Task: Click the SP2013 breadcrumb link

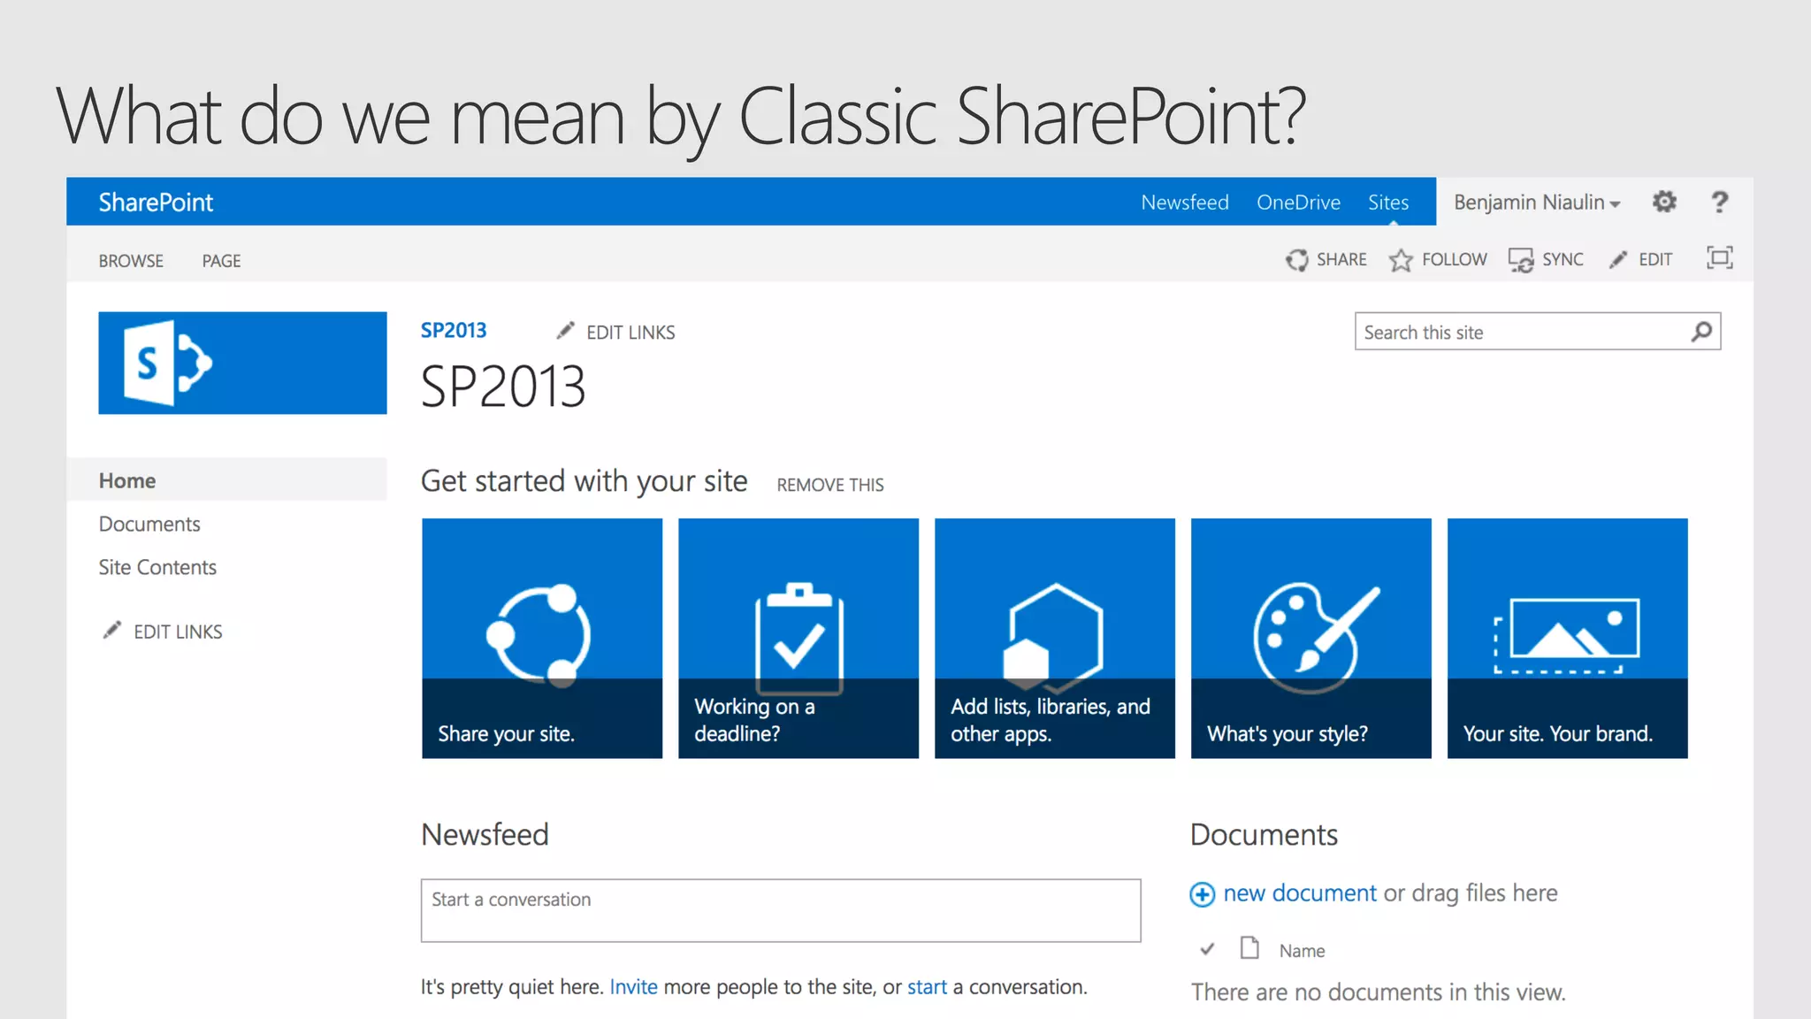Action: coord(454,330)
